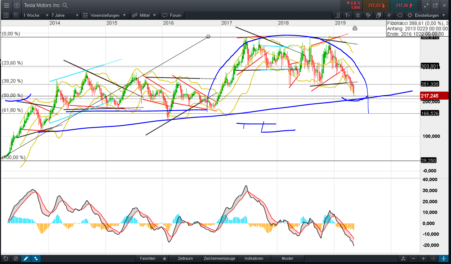Close the Tesla chart window
Image resolution: width=451 pixels, height=264 pixels.
point(444,5)
